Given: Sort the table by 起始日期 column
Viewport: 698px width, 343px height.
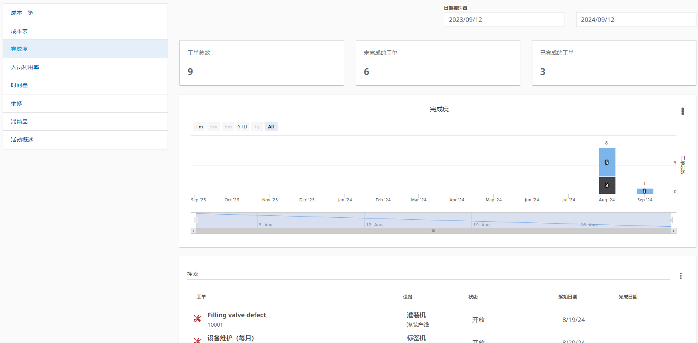Looking at the screenshot, I should tap(568, 297).
